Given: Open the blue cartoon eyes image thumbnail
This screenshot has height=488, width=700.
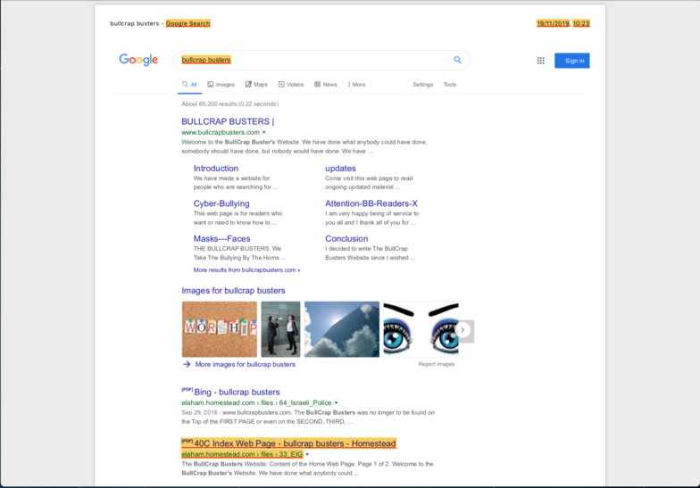Looking at the screenshot, I should [x=421, y=329].
